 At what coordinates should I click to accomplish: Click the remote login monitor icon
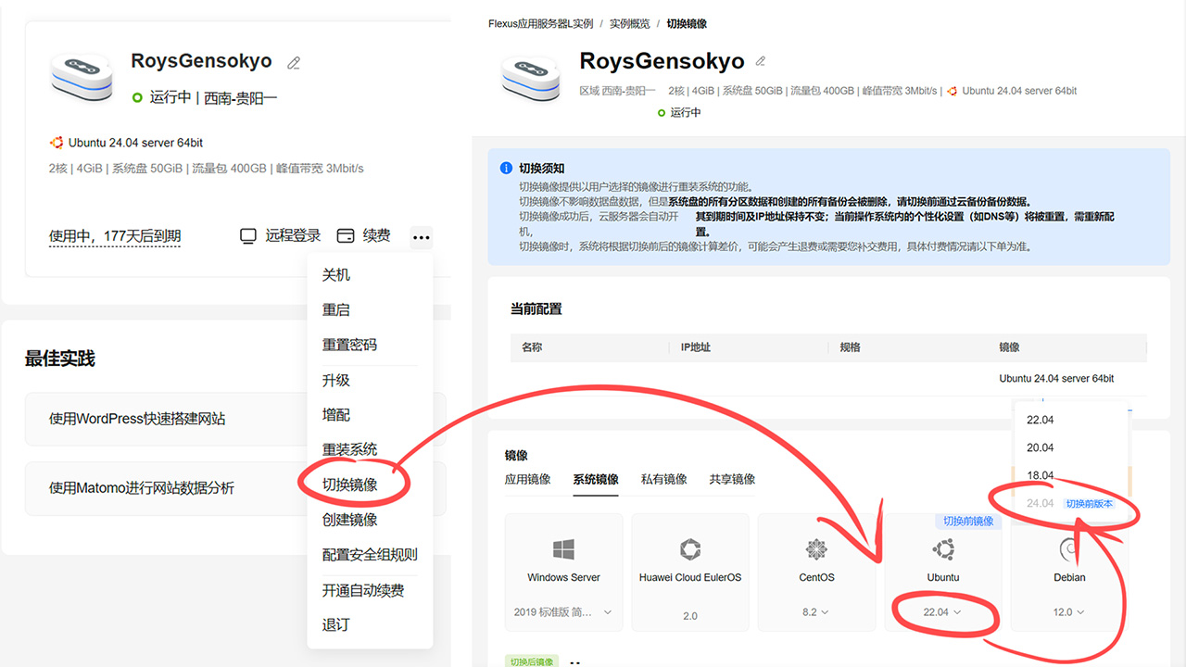point(248,236)
